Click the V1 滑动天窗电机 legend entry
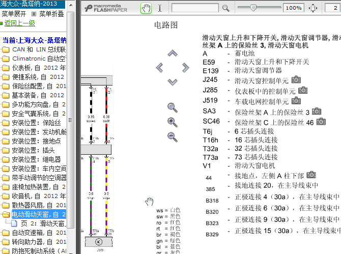Image resolution: width=341 pixels, height=254 pixels. pos(239,166)
